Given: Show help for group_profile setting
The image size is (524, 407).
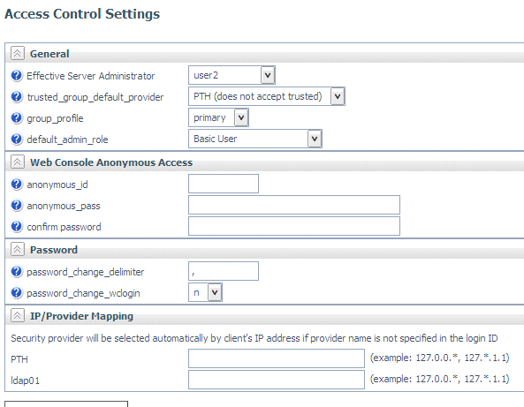Looking at the screenshot, I should point(17,117).
